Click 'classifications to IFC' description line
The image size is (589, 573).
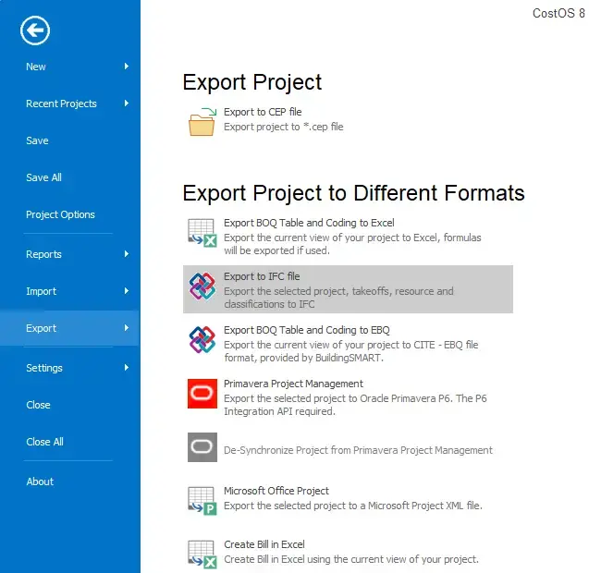point(269,304)
